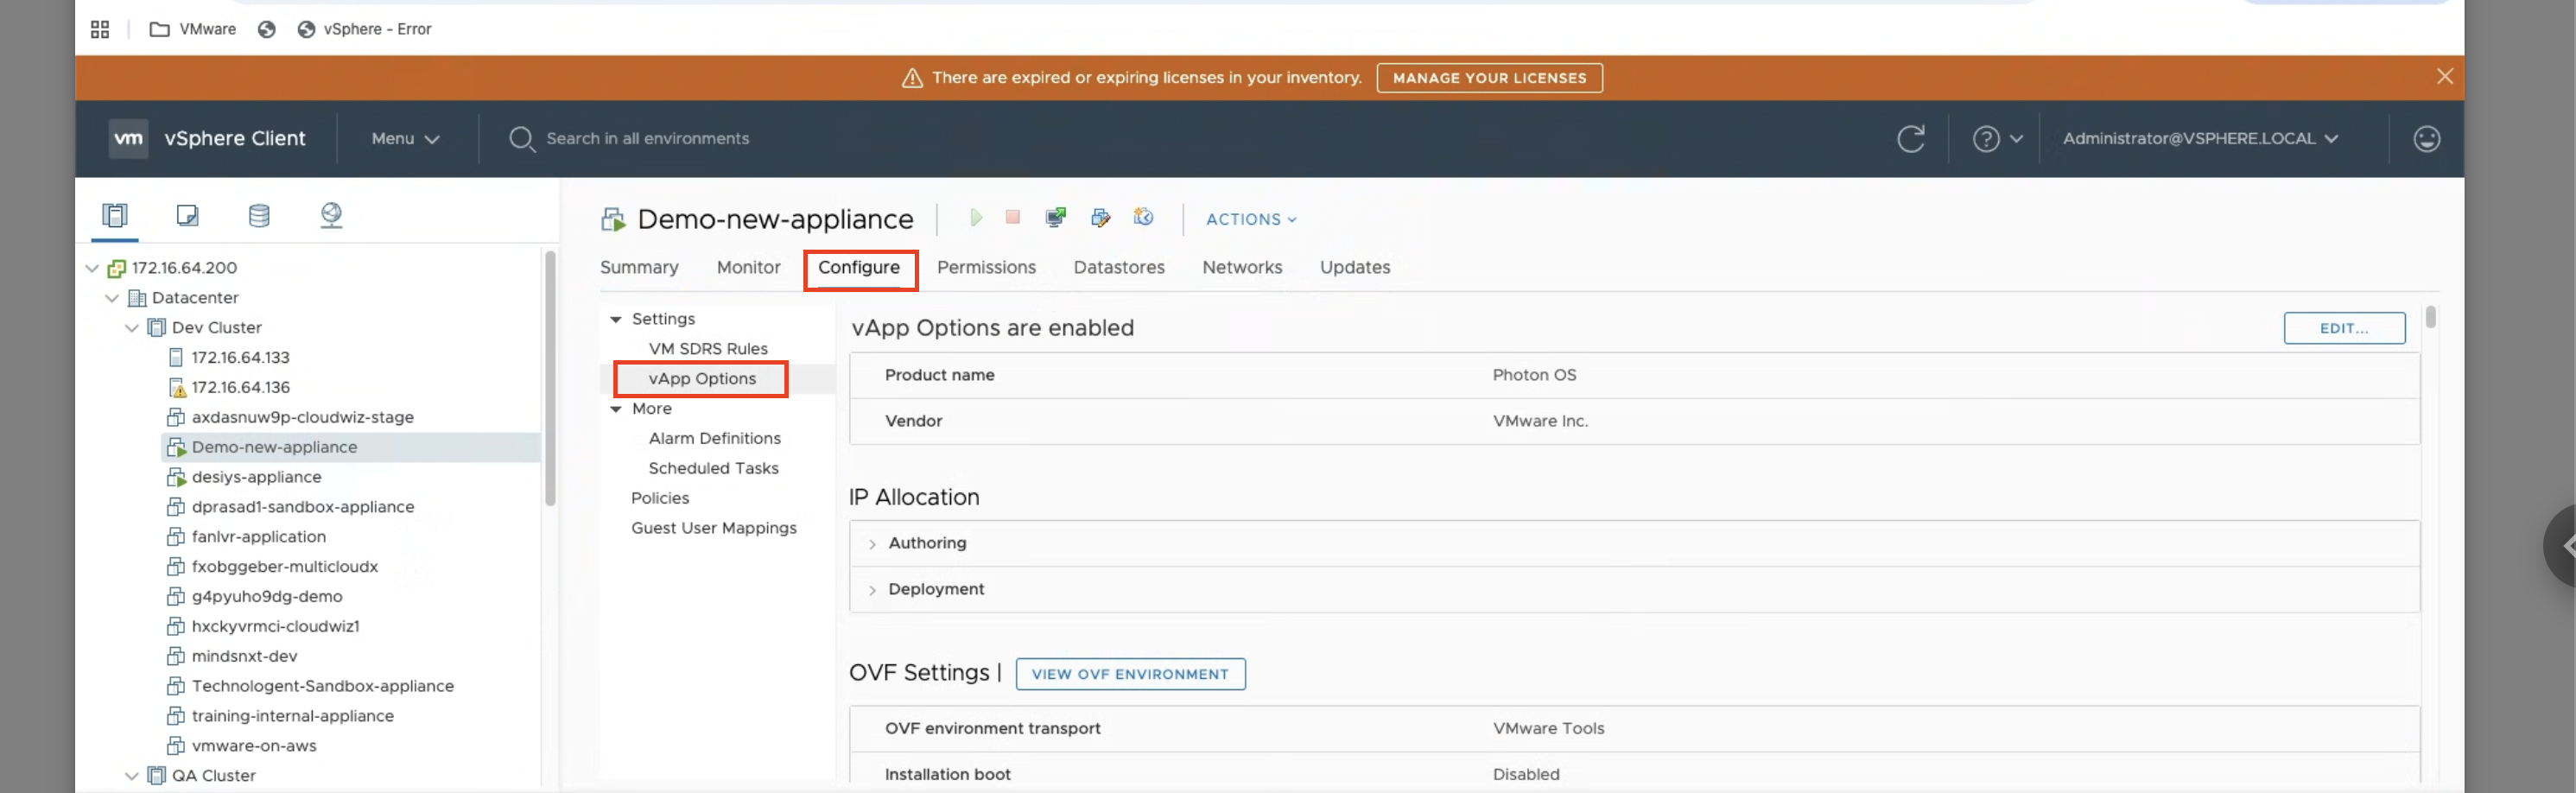Expand the Deployment row under IP Allocation
Screen dimensions: 2576x793
click(873, 590)
